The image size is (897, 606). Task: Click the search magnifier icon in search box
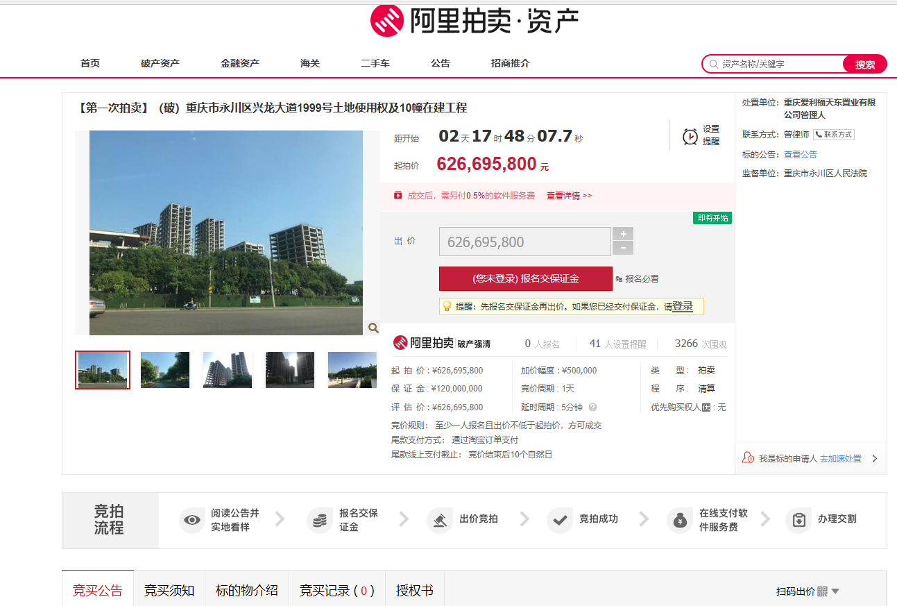point(713,64)
